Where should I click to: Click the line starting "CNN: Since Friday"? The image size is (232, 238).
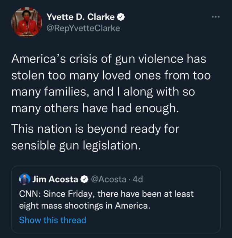(x=106, y=194)
